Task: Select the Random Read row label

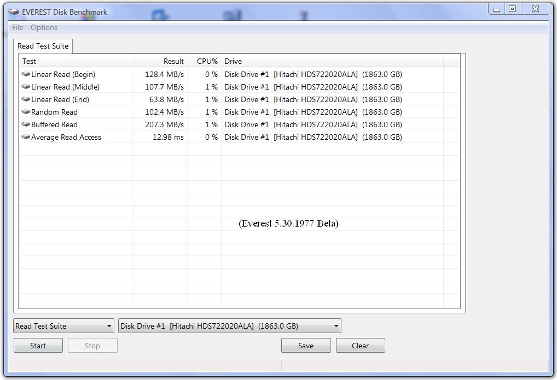Action: (x=54, y=112)
